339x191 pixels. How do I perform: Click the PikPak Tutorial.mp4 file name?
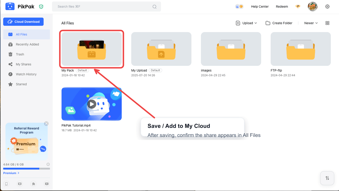(x=76, y=125)
